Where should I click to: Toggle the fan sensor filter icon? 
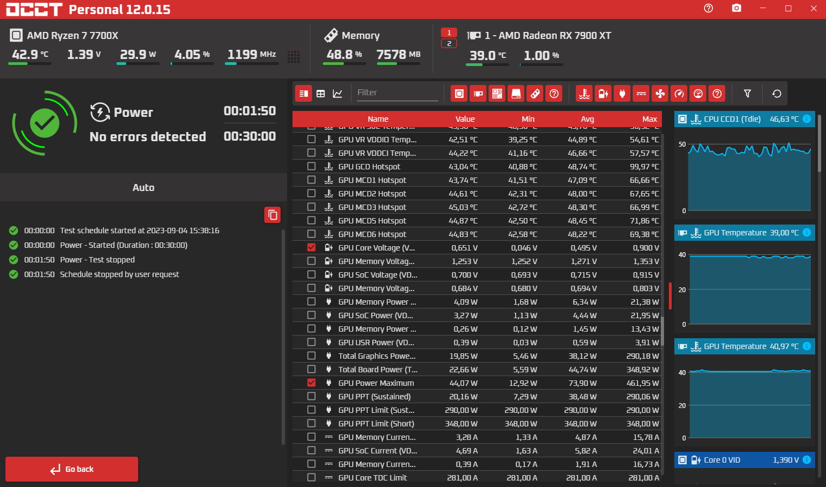point(660,94)
